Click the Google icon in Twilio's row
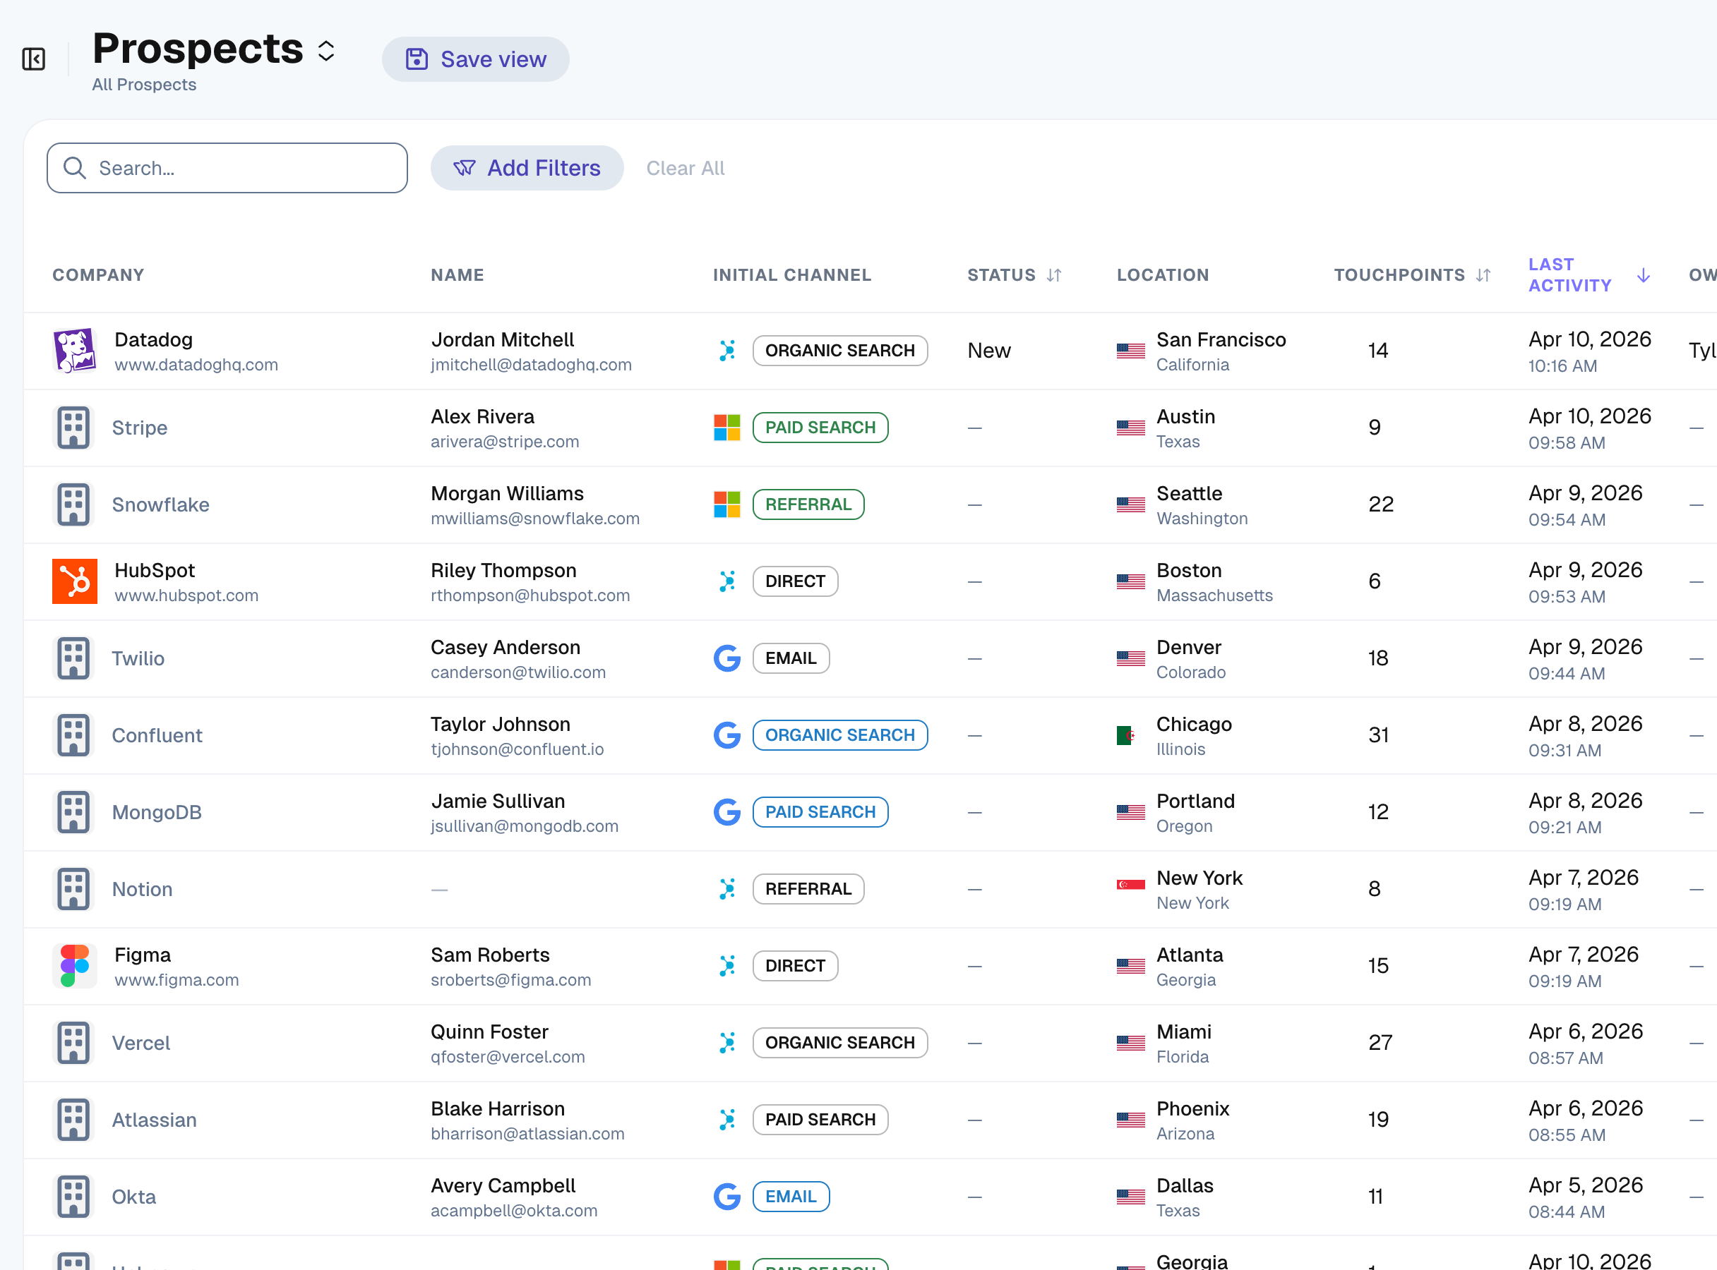The width and height of the screenshot is (1717, 1270). coord(726,658)
